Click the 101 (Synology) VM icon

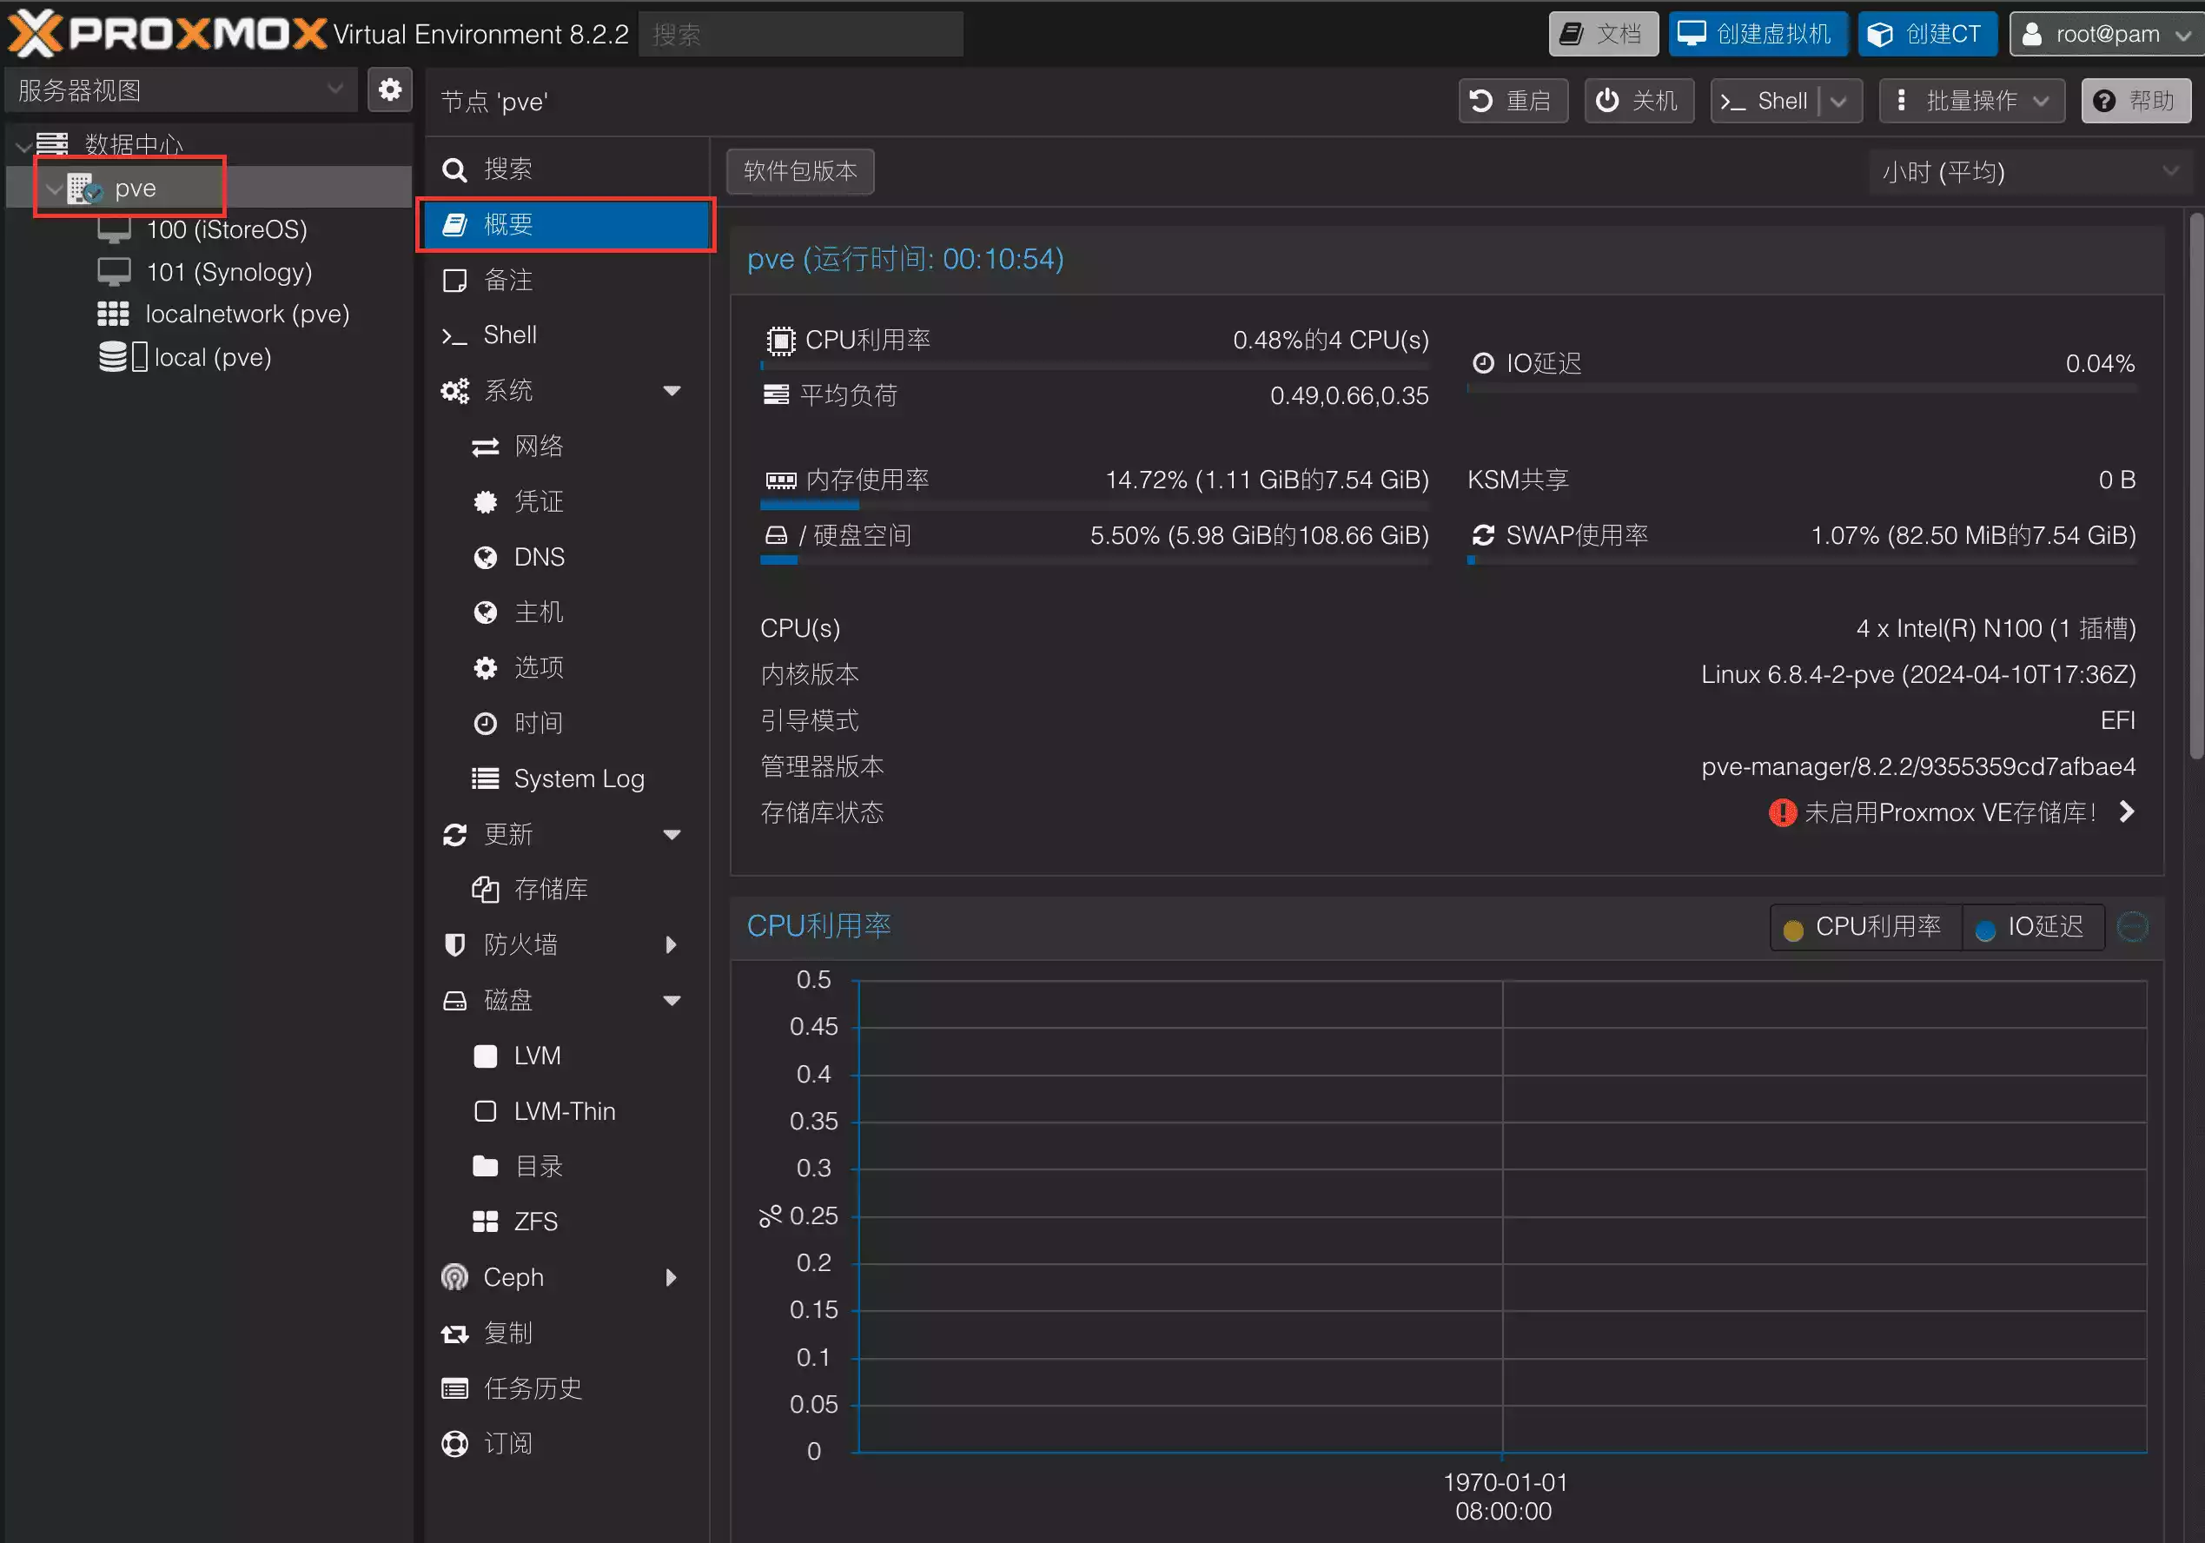(115, 272)
